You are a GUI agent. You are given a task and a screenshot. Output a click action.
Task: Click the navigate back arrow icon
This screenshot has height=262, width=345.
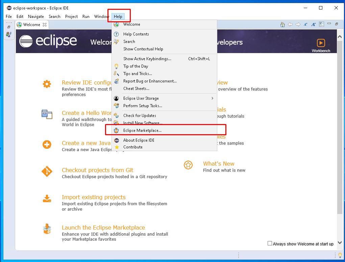(x=290, y=24)
